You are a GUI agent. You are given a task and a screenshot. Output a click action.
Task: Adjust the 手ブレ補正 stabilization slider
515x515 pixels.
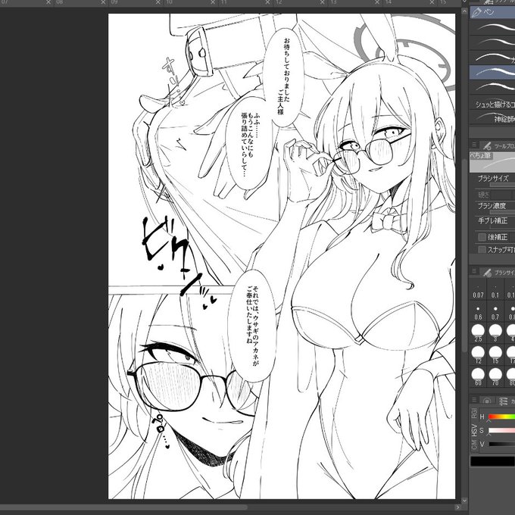click(502, 226)
